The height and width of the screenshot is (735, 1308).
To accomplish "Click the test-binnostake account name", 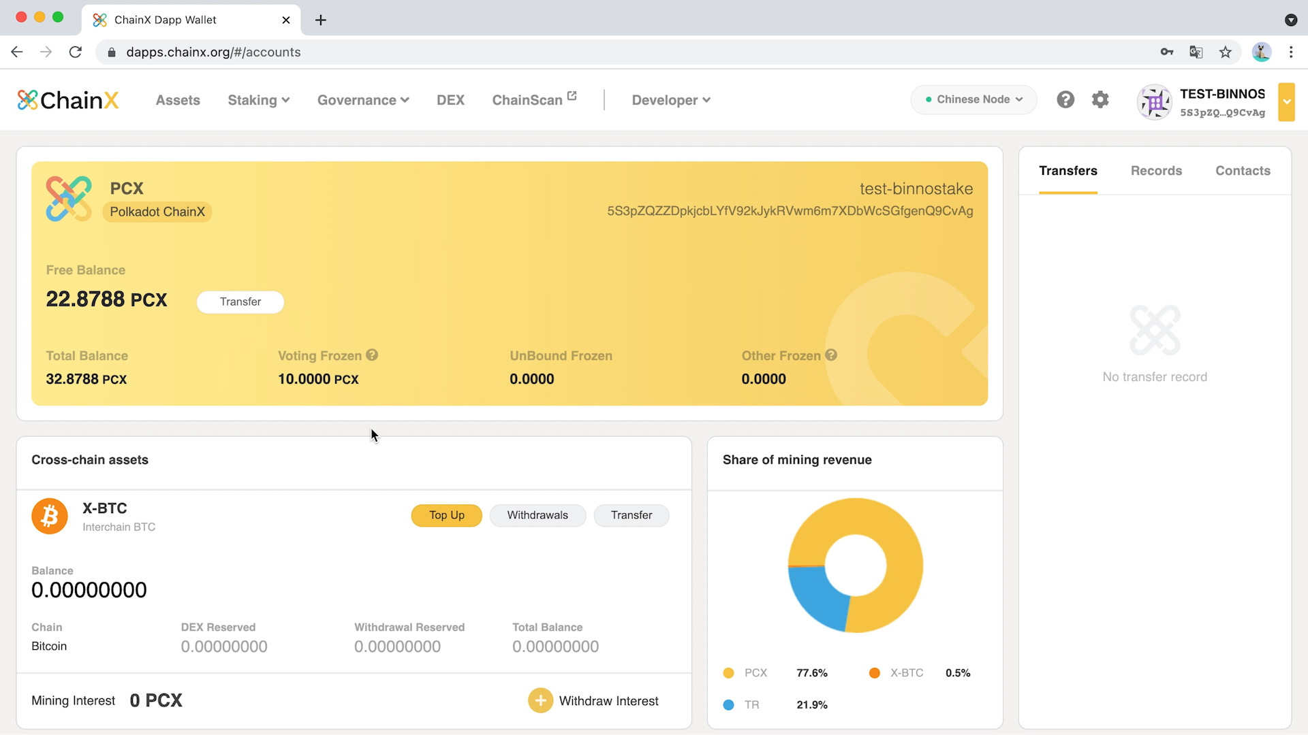I will 916,189.
